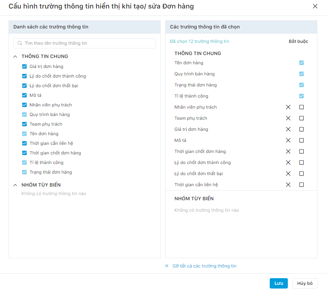Mark Team phụ trách as required
Screen dimensions: 327x290
[302, 118]
